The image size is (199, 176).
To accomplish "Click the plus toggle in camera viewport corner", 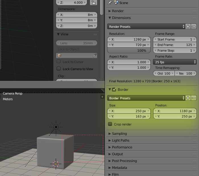I will (102, 97).
